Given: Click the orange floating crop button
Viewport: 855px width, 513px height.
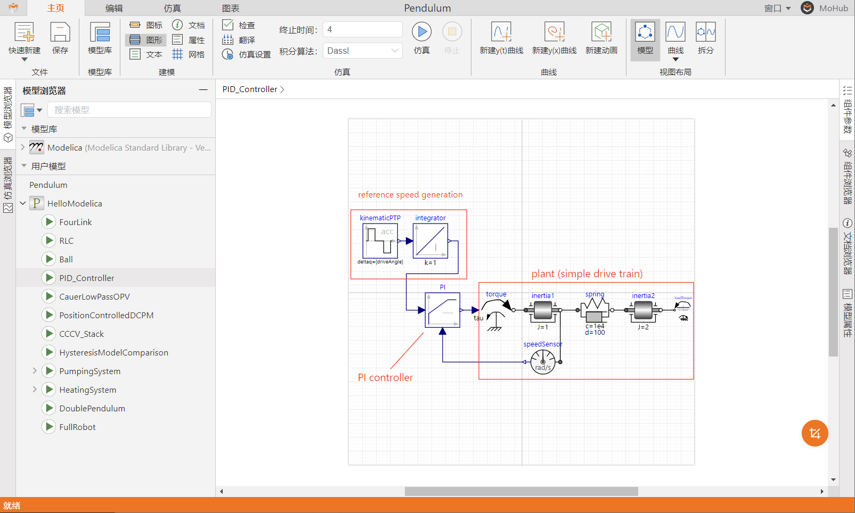Looking at the screenshot, I should click(815, 433).
